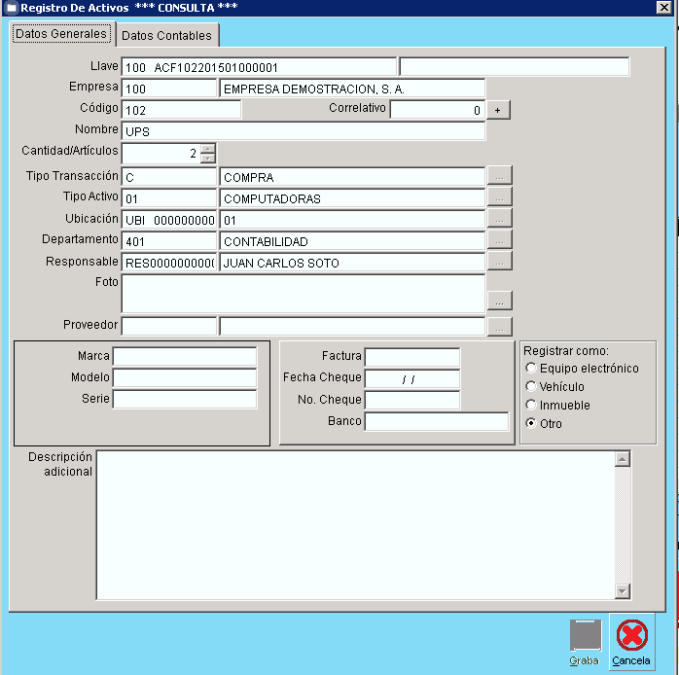Open the Proveedor lookup button
679x675 pixels.
(499, 327)
